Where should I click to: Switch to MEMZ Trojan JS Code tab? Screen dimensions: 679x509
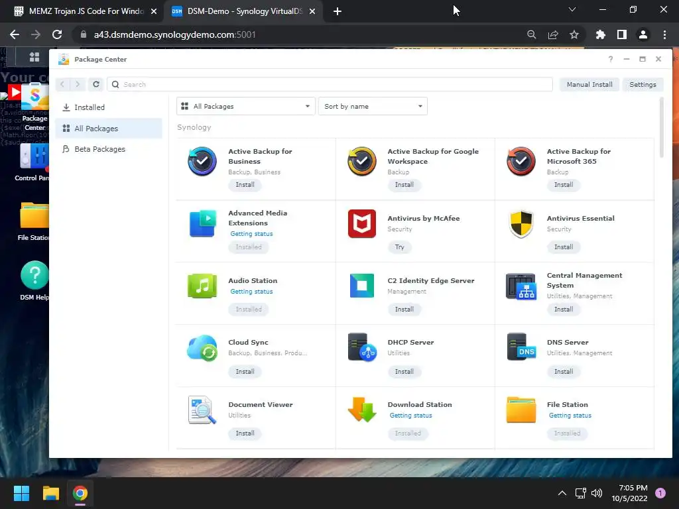(x=86, y=11)
